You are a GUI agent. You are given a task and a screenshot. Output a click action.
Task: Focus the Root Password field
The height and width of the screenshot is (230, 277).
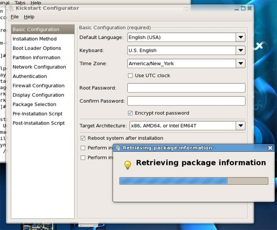point(186,88)
